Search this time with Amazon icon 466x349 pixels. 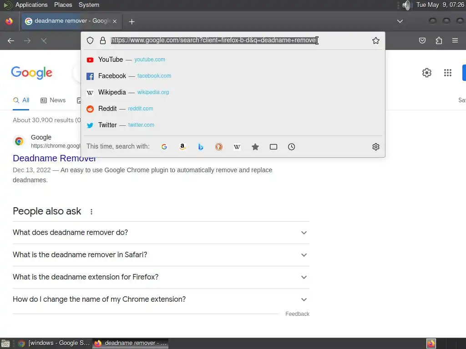pyautogui.click(x=182, y=147)
